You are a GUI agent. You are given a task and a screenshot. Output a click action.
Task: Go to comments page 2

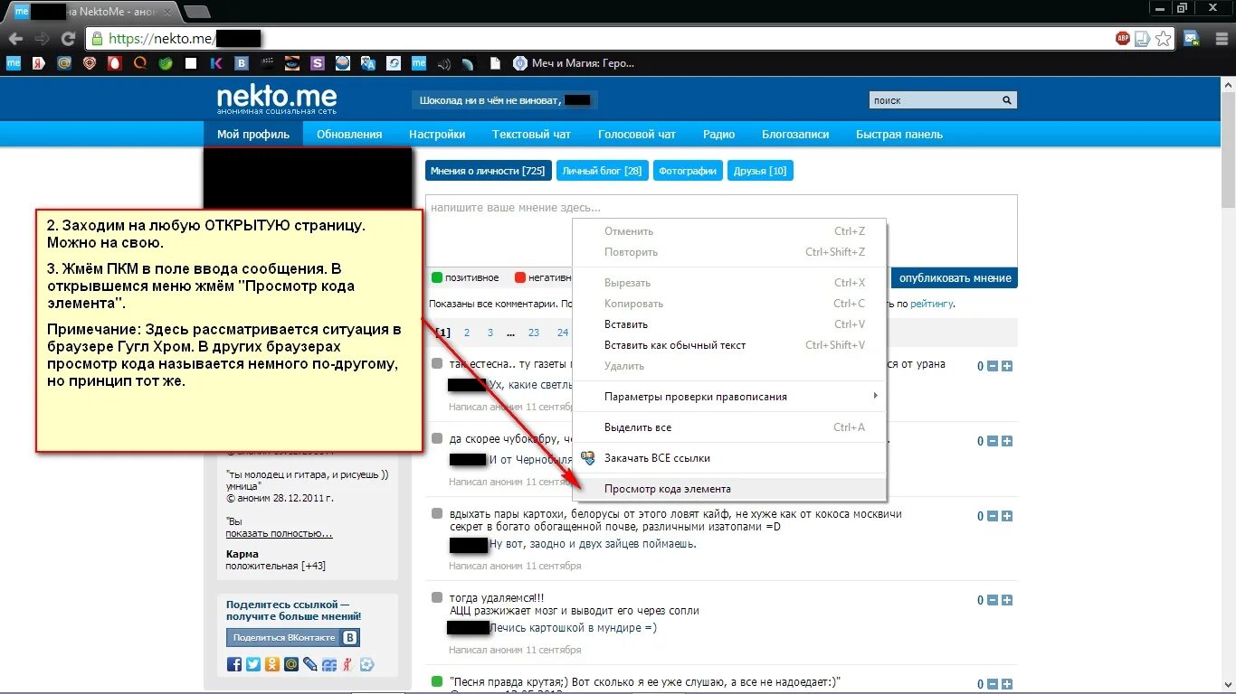[x=467, y=333]
